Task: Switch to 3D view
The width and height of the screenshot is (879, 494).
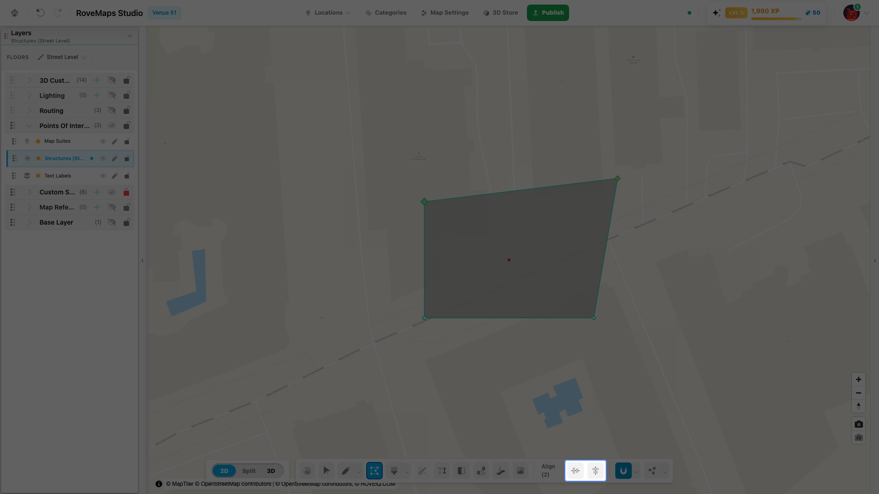Action: (x=271, y=471)
